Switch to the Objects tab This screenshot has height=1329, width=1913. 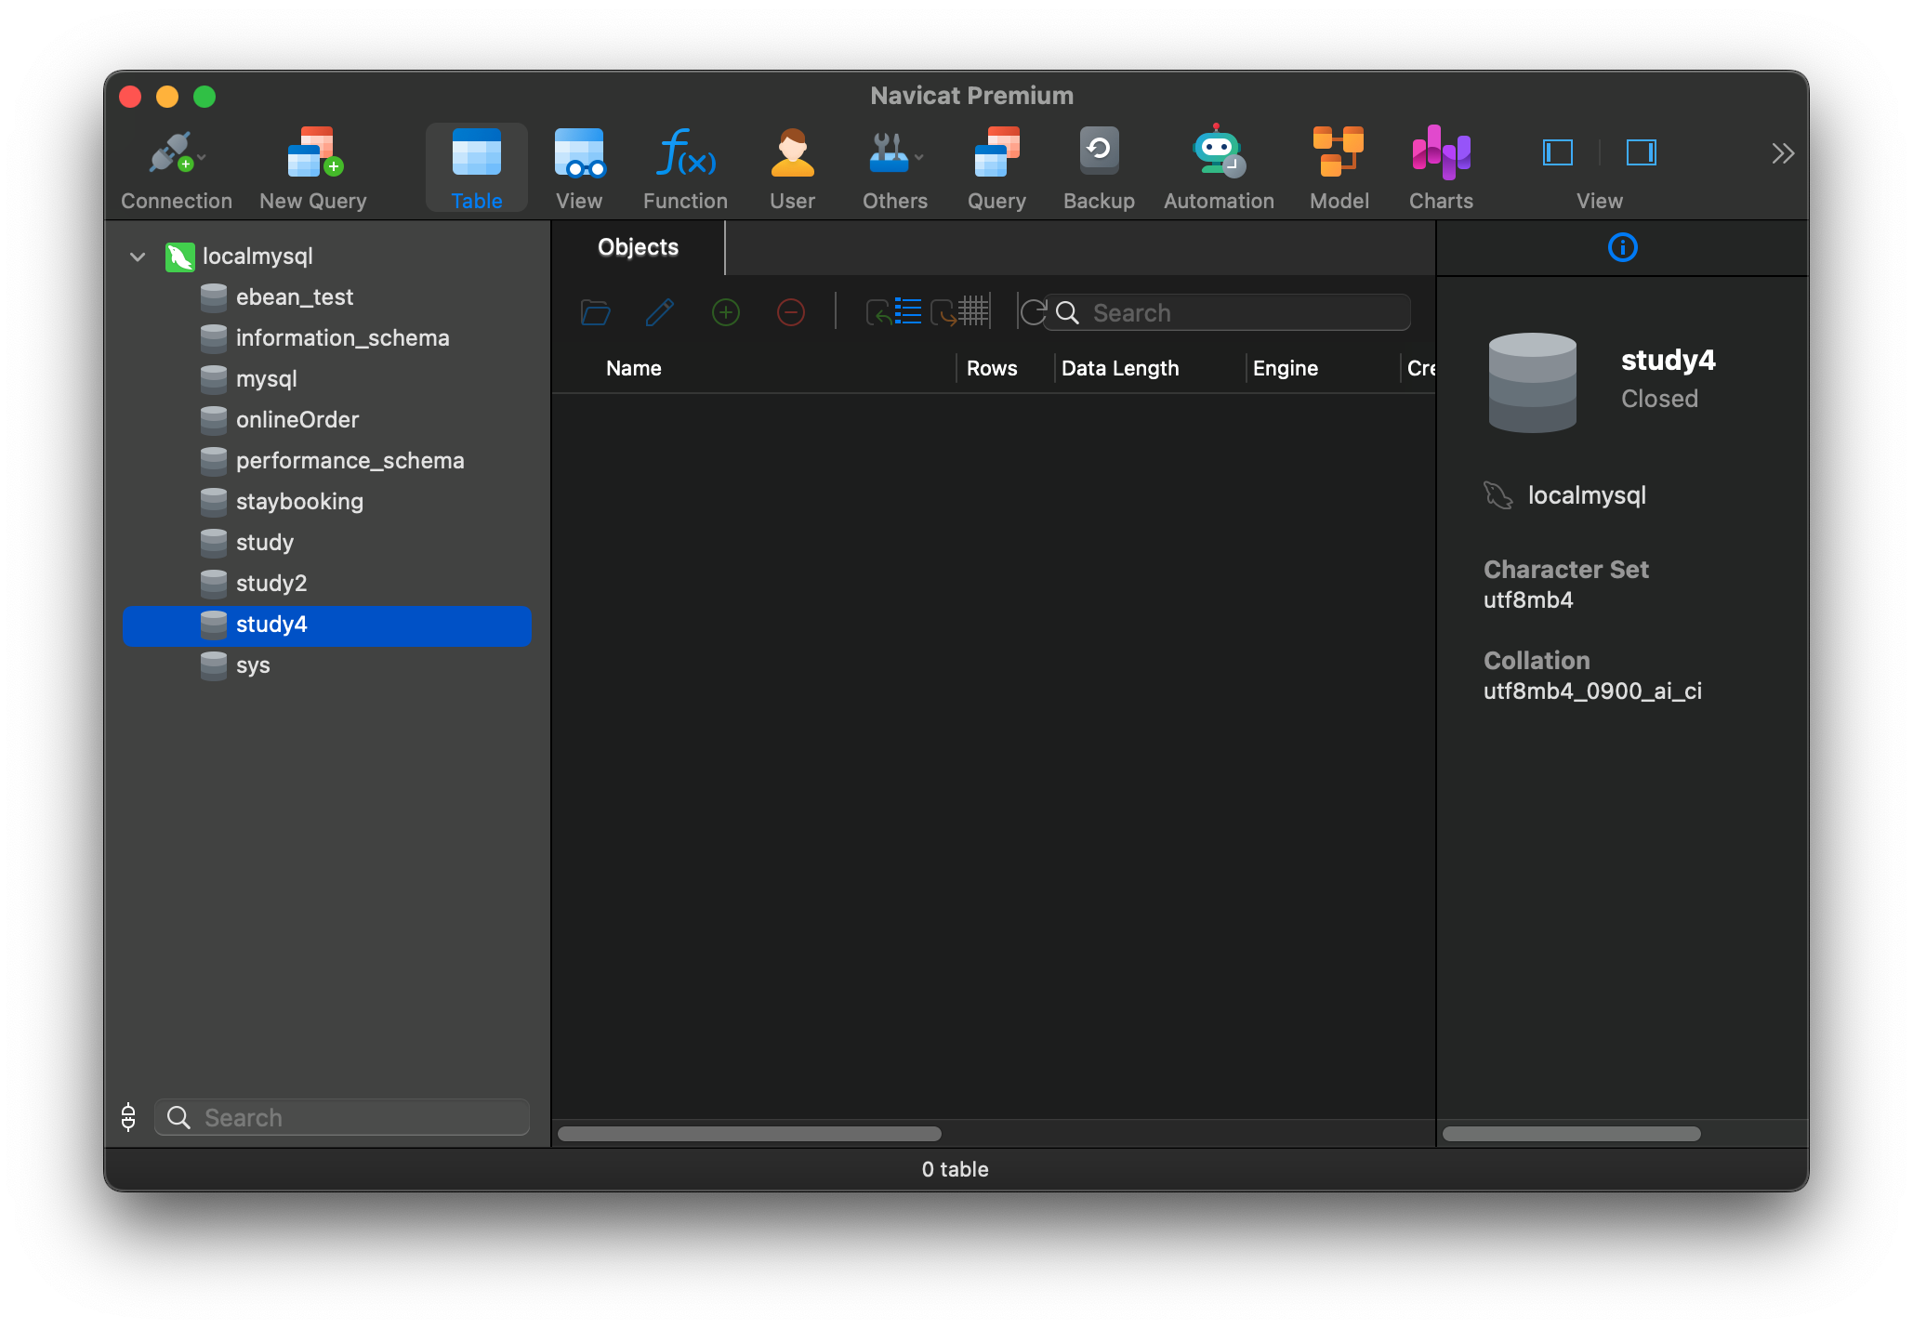(638, 247)
